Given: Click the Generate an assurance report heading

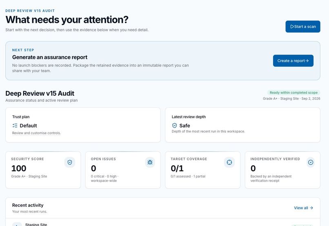Looking at the screenshot, I should [50, 57].
